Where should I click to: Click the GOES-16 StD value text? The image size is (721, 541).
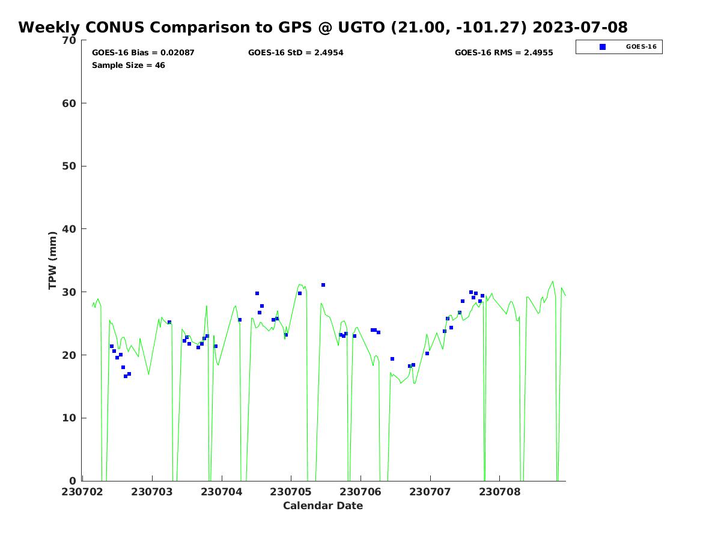(x=296, y=53)
